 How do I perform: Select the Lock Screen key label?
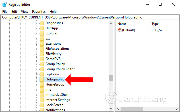(x=54, y=105)
